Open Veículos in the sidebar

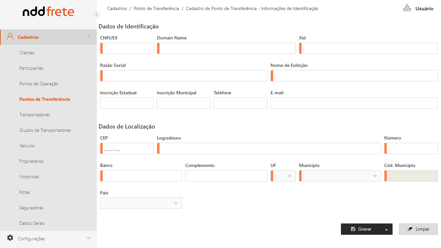(27, 146)
